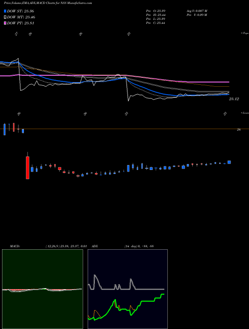Click the first blue candlestick at far left
This screenshot has width=249, height=329.
click(4, 130)
